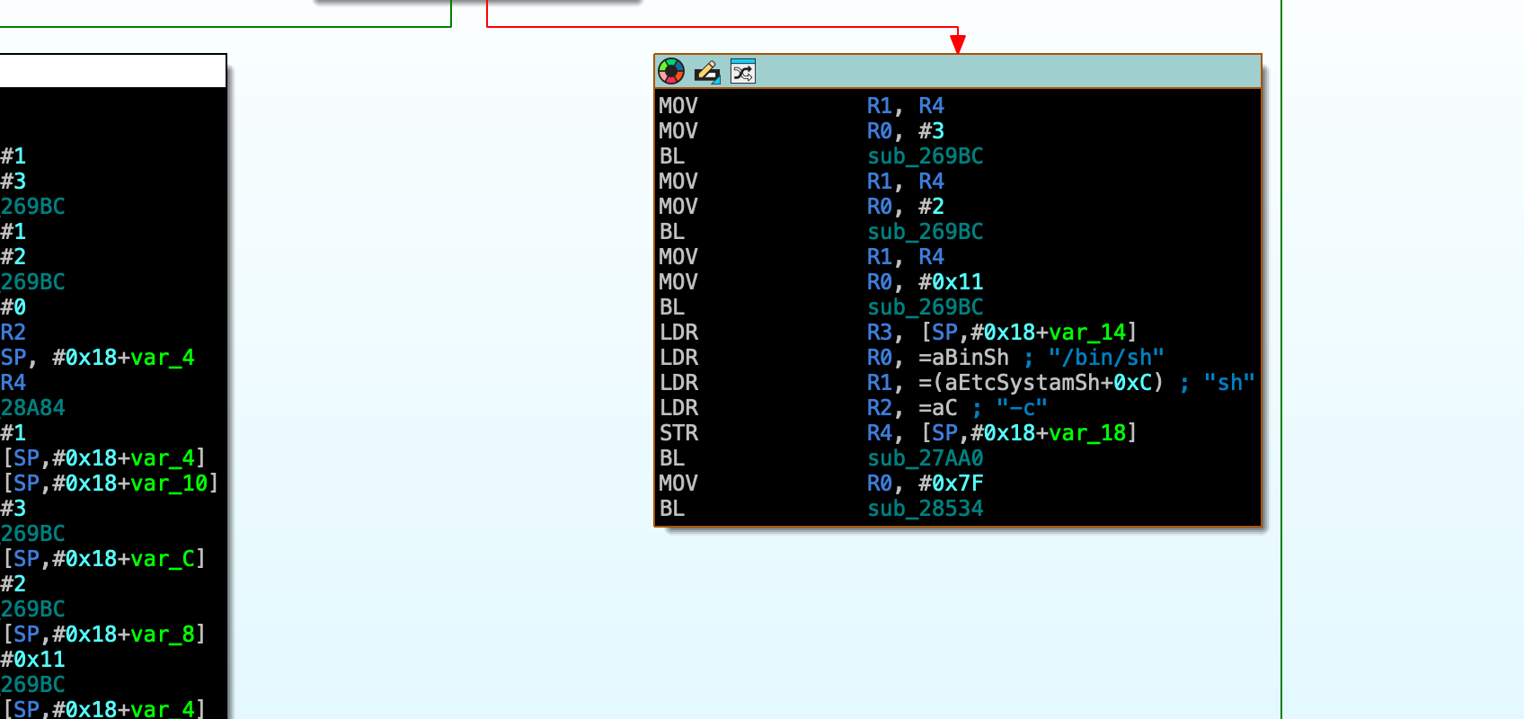This screenshot has width=1524, height=719.
Task: Click var_14 in the LDR R3 line
Action: pyautogui.click(x=1087, y=333)
